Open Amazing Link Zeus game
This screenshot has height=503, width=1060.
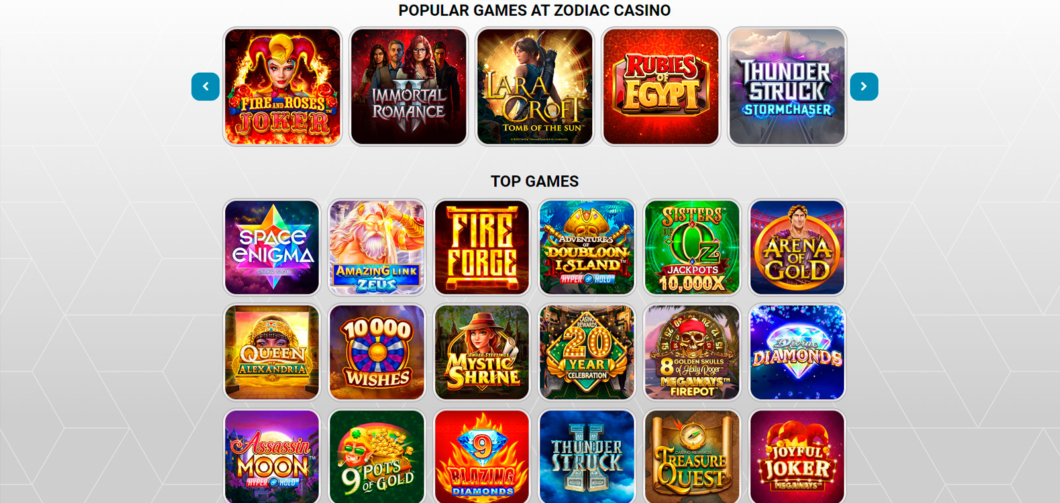(x=377, y=248)
